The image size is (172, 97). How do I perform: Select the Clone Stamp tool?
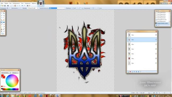pos(2,29)
